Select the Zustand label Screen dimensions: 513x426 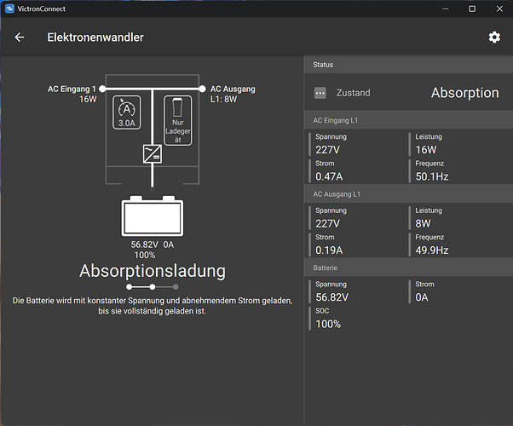tap(354, 93)
